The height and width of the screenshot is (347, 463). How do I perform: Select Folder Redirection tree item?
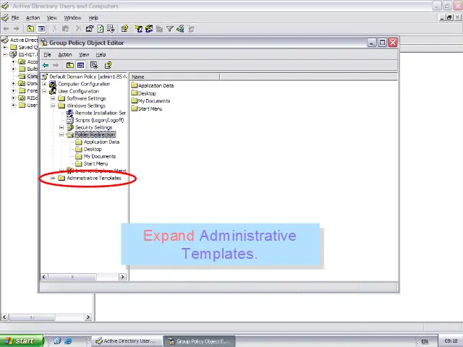pos(95,134)
